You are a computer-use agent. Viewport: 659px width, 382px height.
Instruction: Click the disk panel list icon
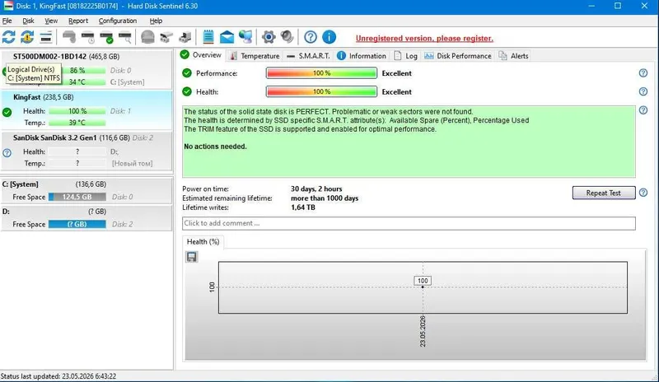point(46,37)
